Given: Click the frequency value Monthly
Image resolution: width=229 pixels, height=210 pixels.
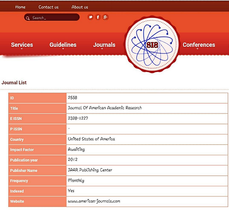Looking at the screenshot, I should [76, 181].
